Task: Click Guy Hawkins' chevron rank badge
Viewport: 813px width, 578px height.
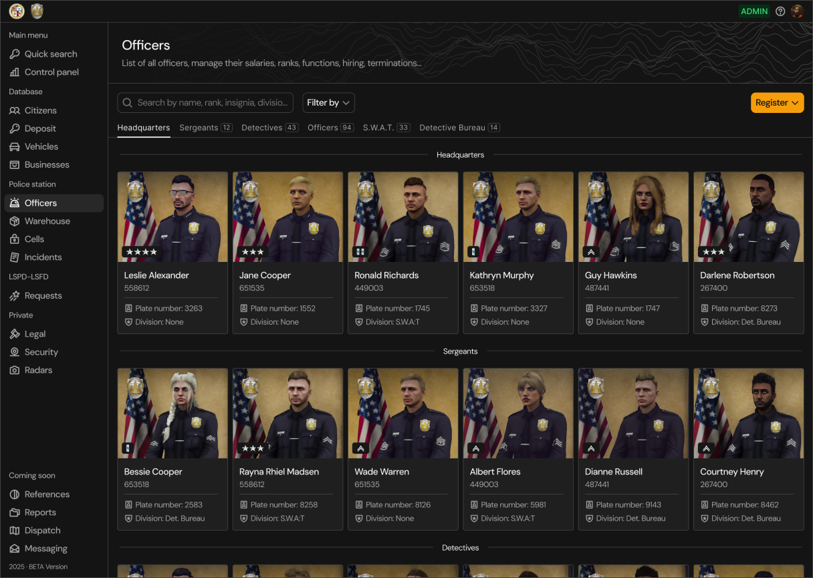Action: [591, 252]
